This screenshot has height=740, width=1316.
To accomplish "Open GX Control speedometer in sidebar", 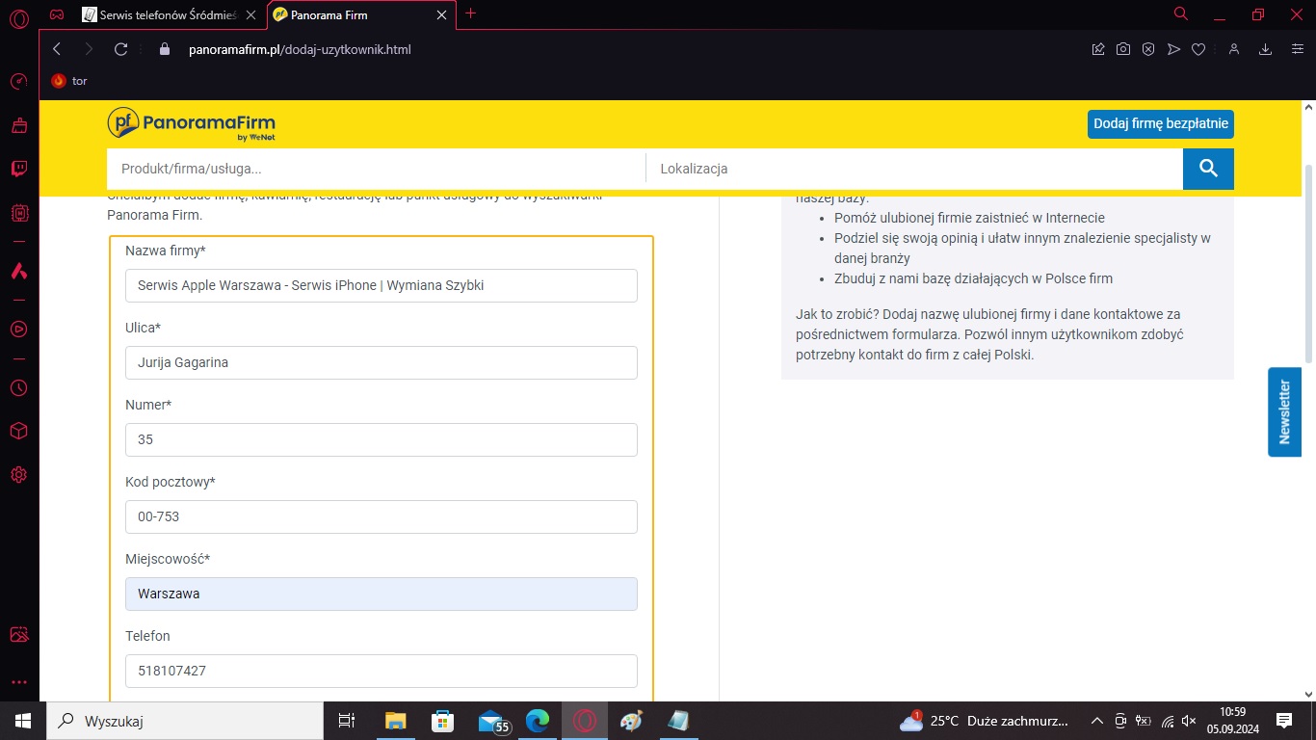I will point(18,82).
